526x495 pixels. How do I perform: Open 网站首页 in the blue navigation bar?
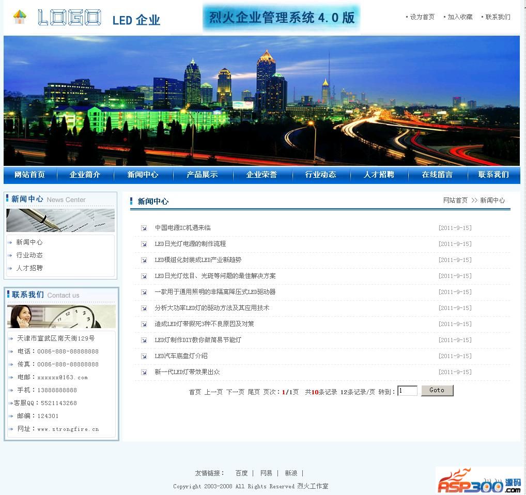29,175
